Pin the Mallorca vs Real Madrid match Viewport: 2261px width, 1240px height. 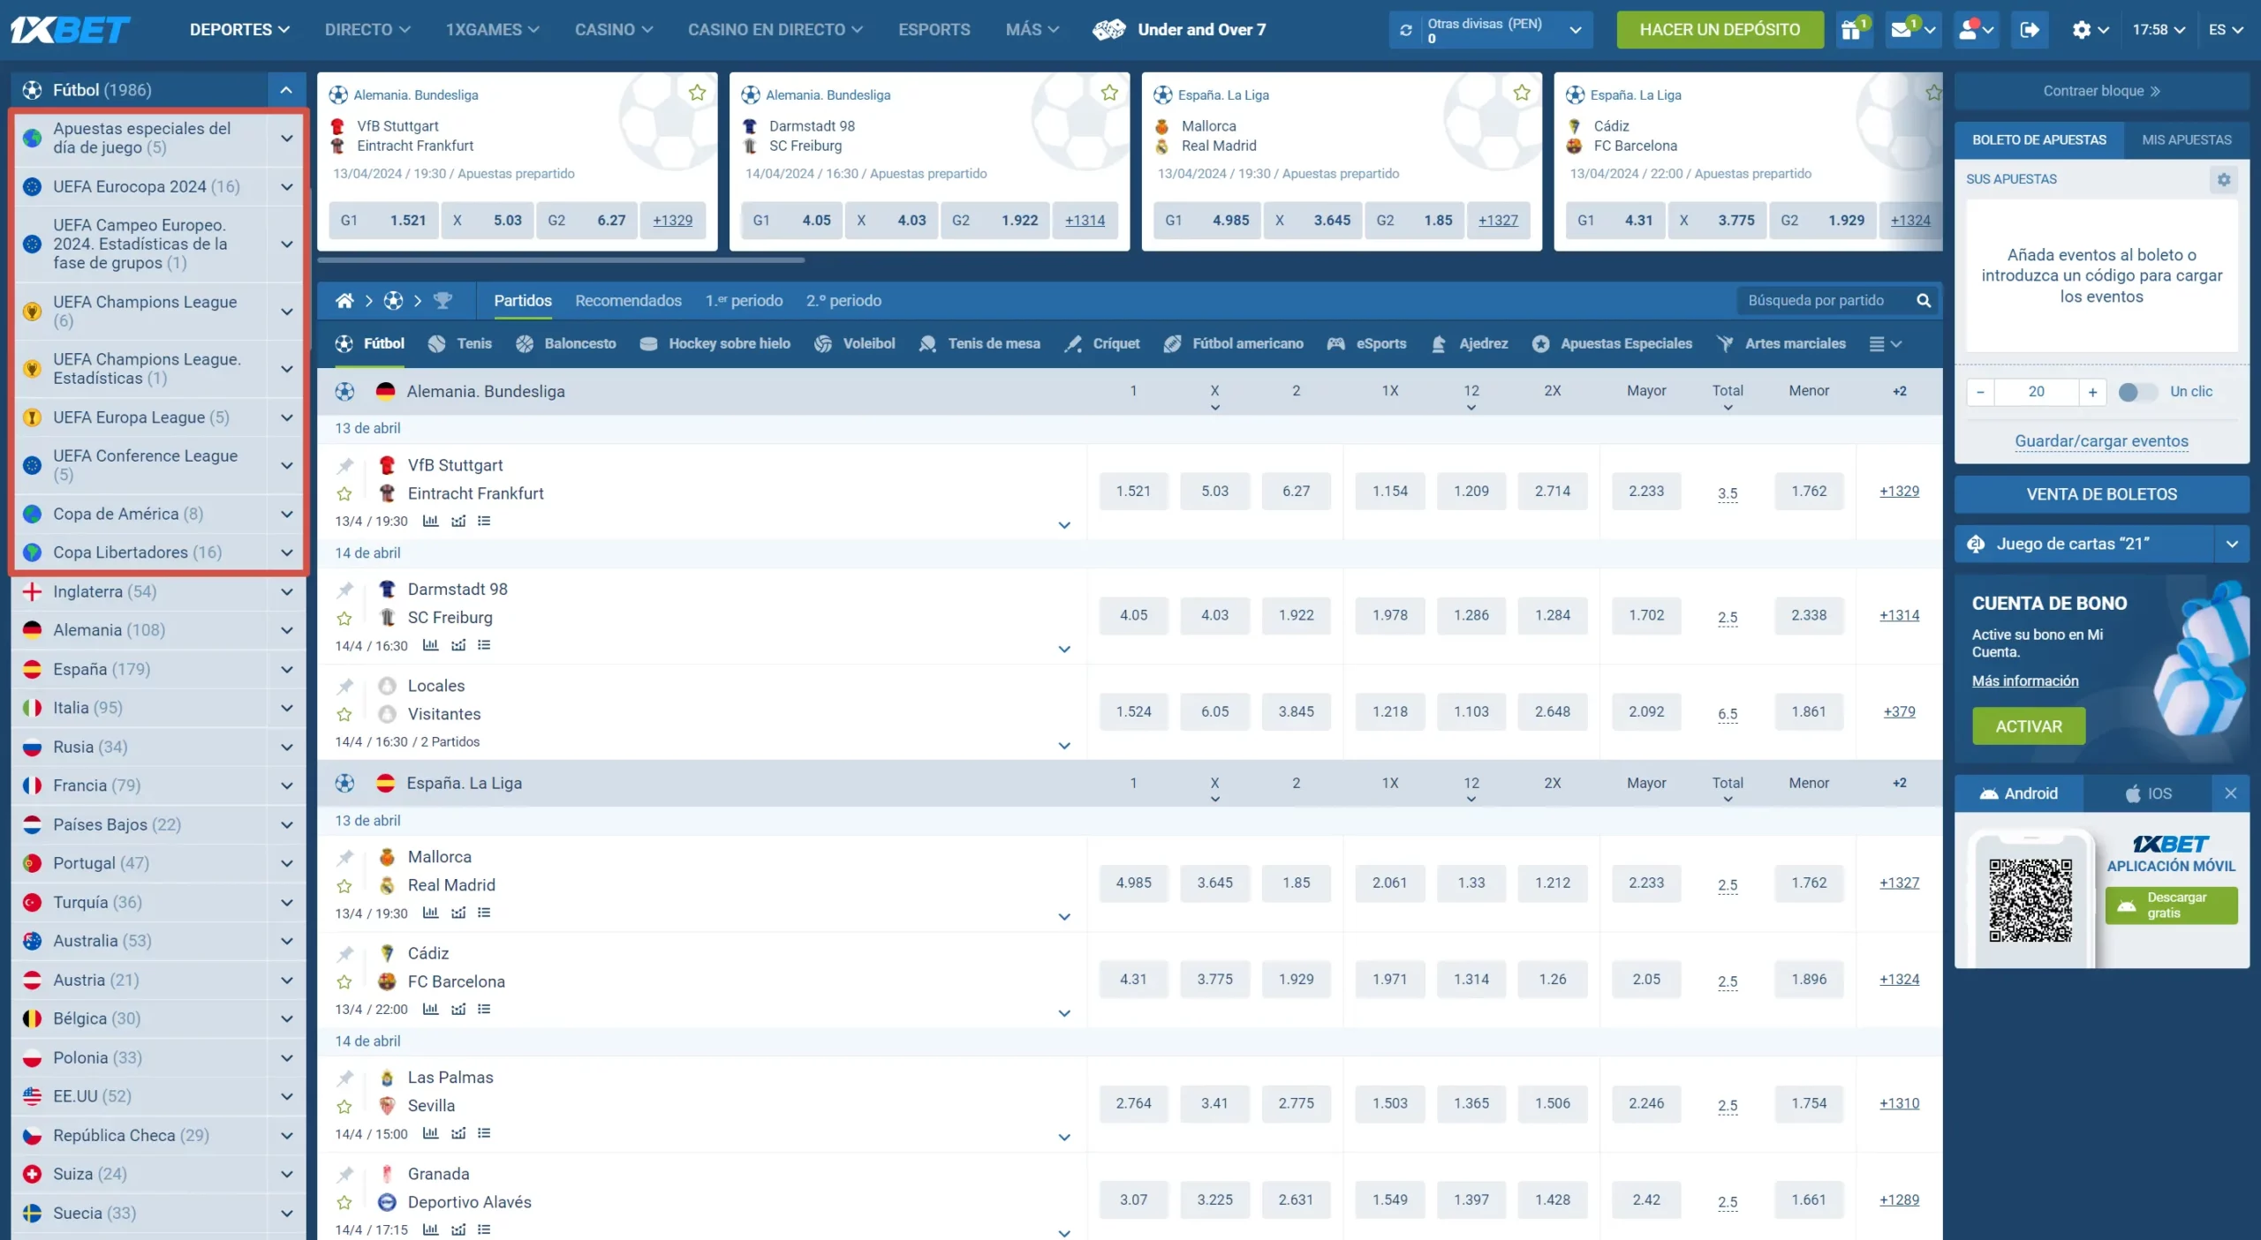coord(345,857)
